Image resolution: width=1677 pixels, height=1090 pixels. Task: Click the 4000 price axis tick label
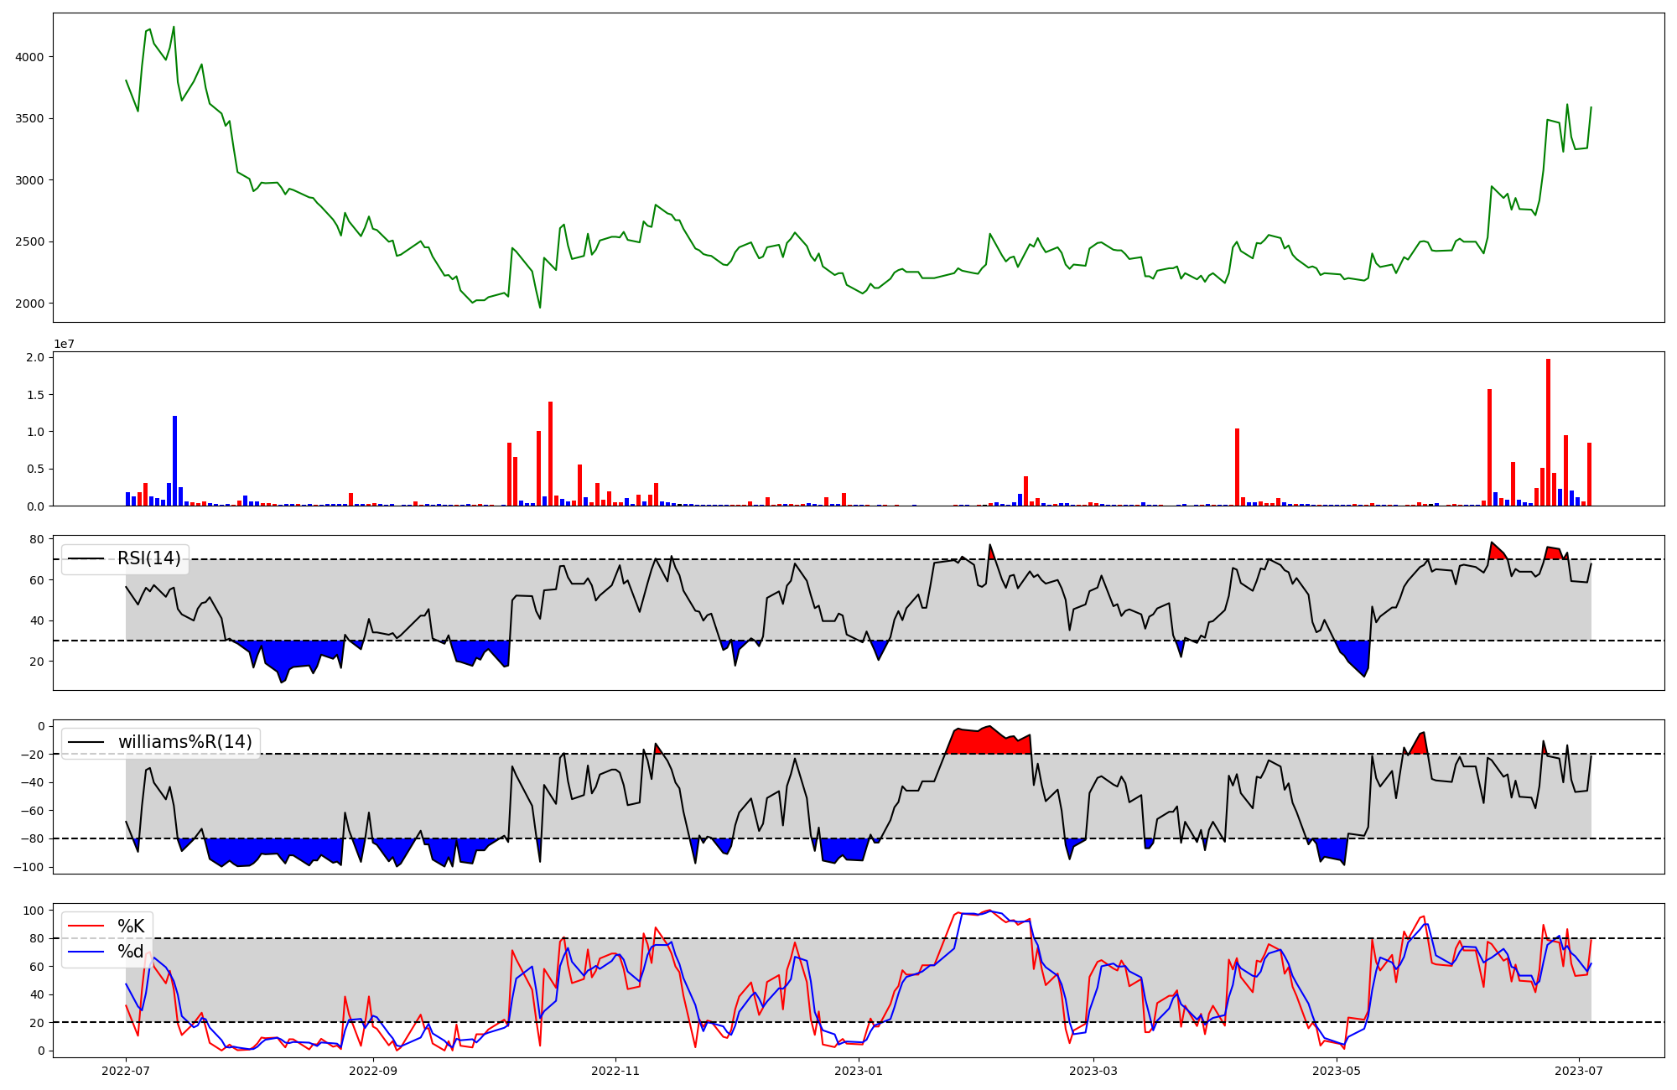click(x=30, y=57)
